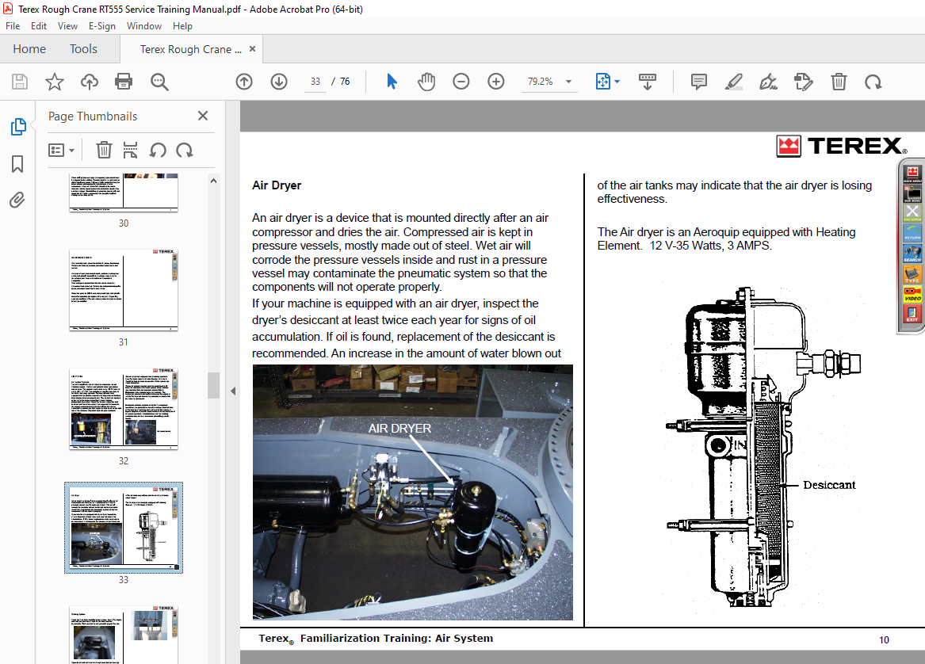Screen dimensions: 925x664
Task: Select the partially visible page 34 thumbnail
Action: click(124, 634)
